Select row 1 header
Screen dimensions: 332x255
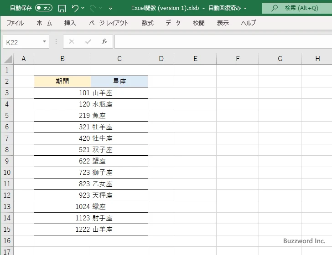[x=7, y=70]
